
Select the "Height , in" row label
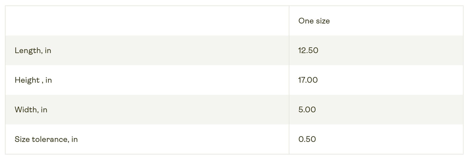coord(33,80)
